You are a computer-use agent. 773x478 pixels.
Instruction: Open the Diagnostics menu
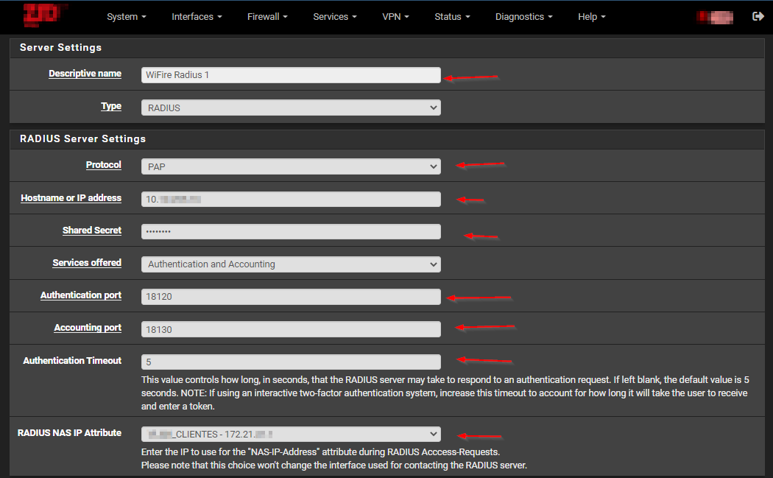[524, 17]
